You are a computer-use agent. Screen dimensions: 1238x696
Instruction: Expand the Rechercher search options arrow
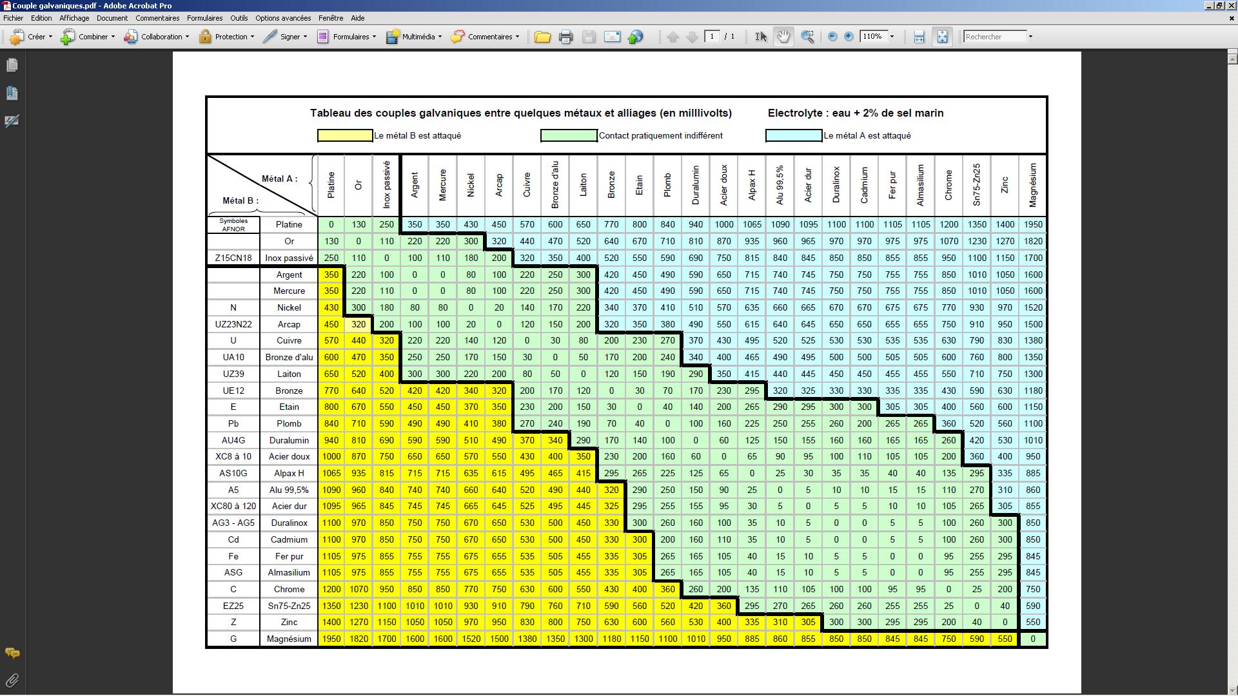1030,37
